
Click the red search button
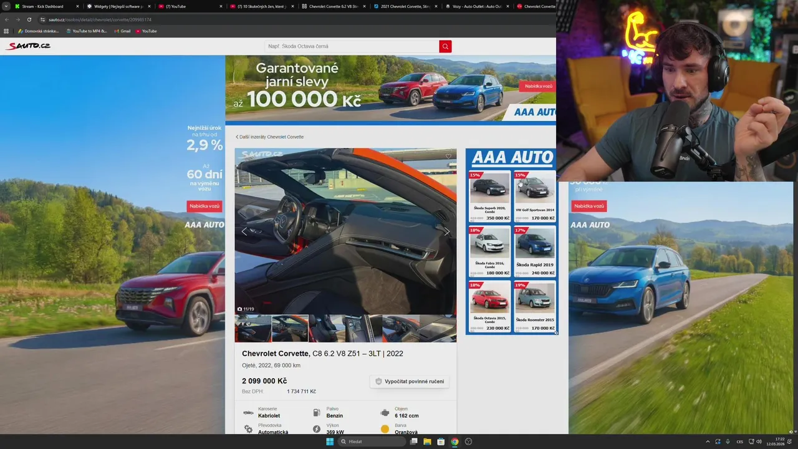[x=445, y=46]
